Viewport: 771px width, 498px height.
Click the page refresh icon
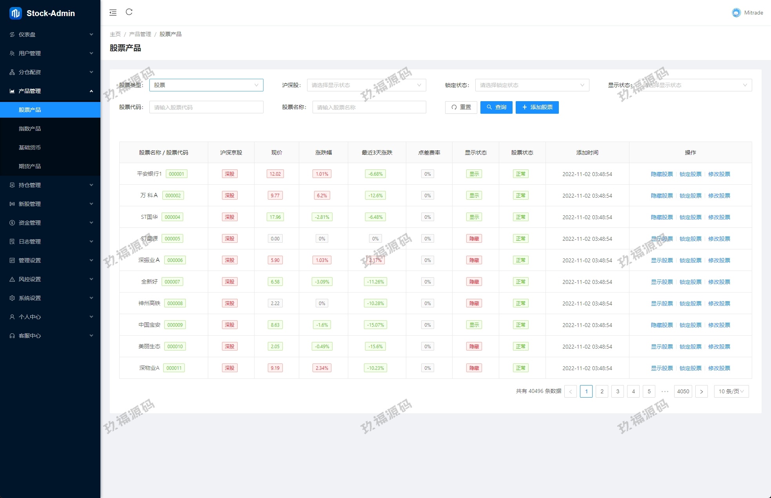(x=129, y=12)
